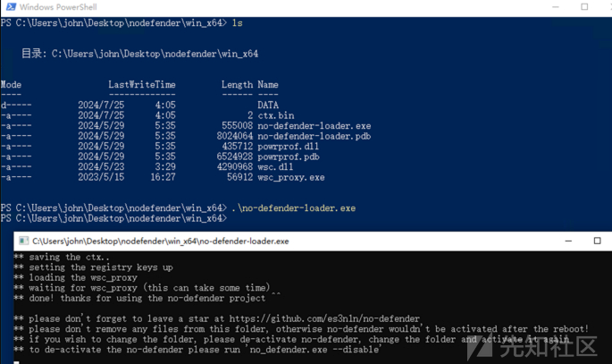Minimize the no-defender-loader.exe console window
Image resolution: width=612 pixels, height=364 pixels.
point(568,241)
